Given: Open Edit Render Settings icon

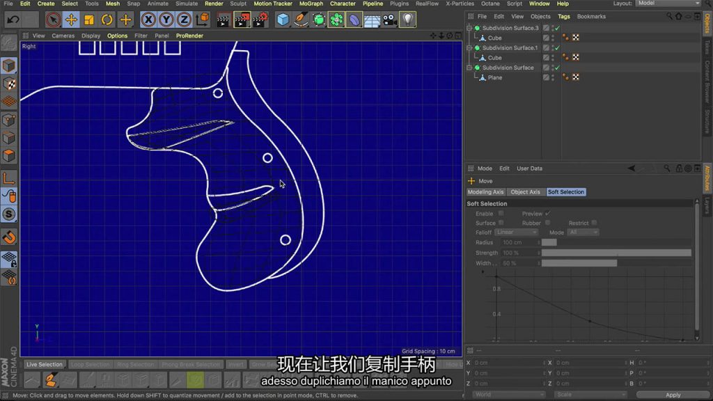Looking at the screenshot, I should [260, 19].
